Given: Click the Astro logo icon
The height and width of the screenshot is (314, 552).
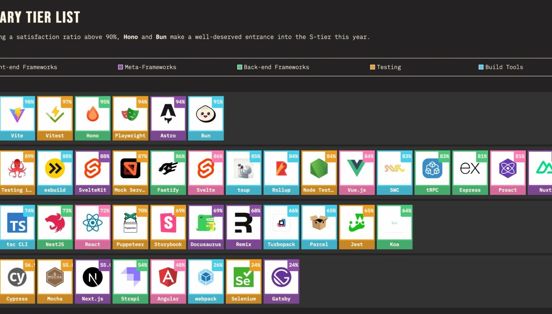Looking at the screenshot, I should coord(168,114).
